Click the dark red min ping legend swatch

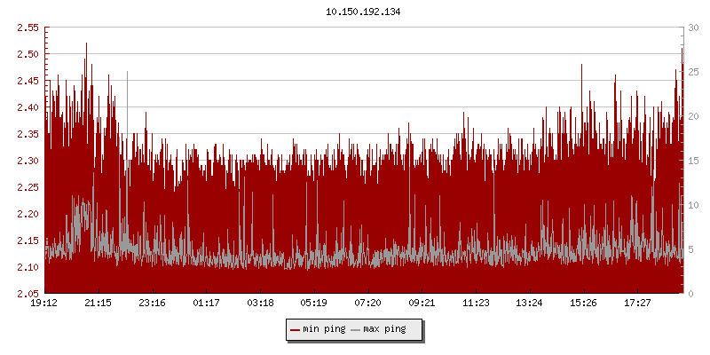click(296, 329)
